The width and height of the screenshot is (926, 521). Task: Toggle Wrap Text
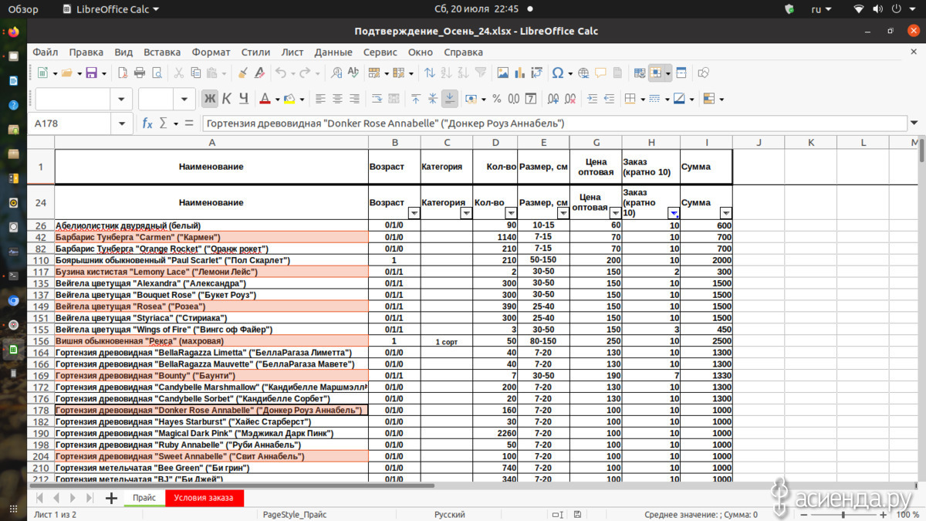(x=377, y=99)
